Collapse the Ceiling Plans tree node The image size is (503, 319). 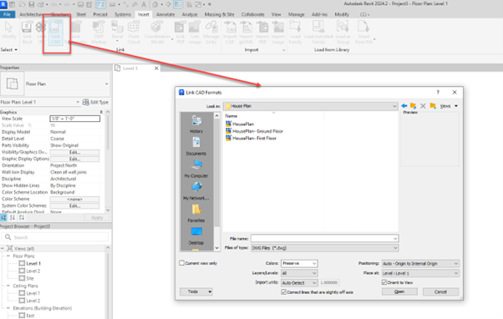coord(8,286)
